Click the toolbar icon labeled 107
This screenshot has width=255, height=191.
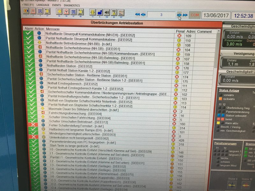click(x=121, y=12)
